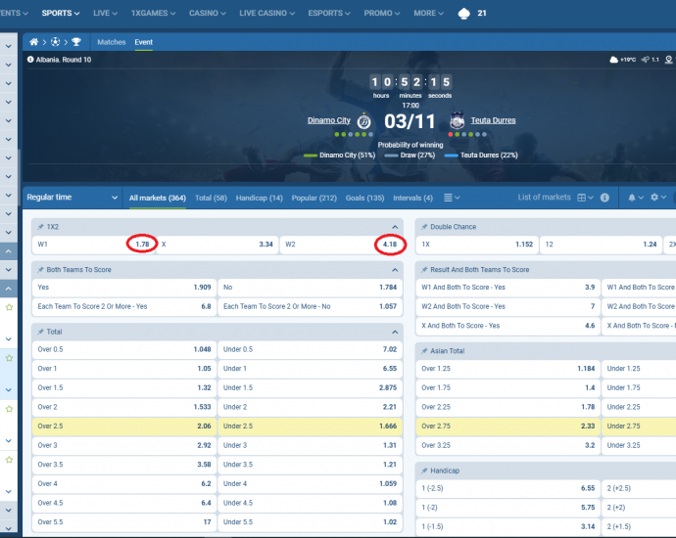Screen dimensions: 676x538
Task: Click the Dinamo City team logo
Action: point(363,121)
